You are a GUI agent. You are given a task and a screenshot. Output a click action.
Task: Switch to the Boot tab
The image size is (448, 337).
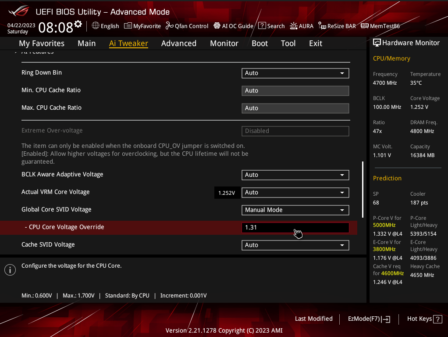pos(260,43)
